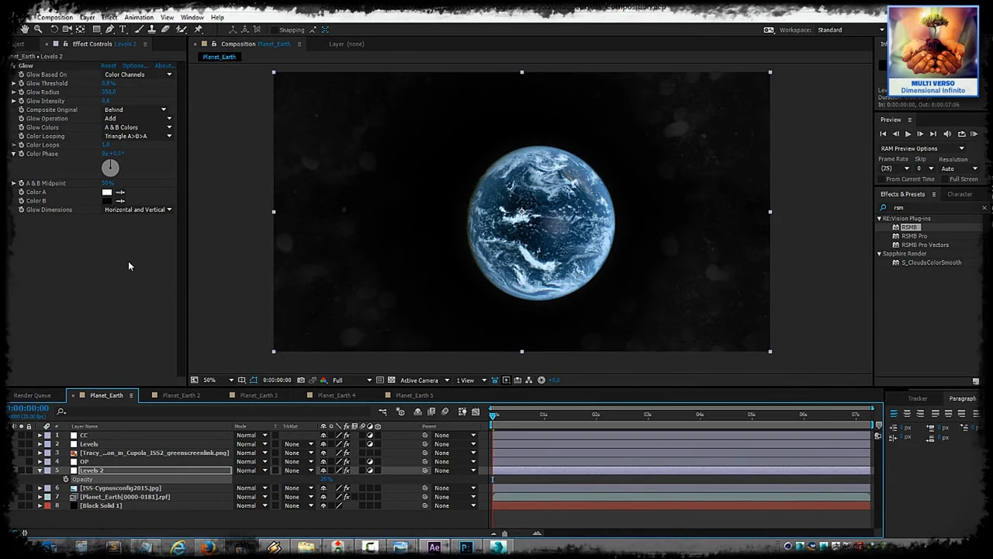
Task: Click the Color A white swatch
Action: click(x=107, y=192)
